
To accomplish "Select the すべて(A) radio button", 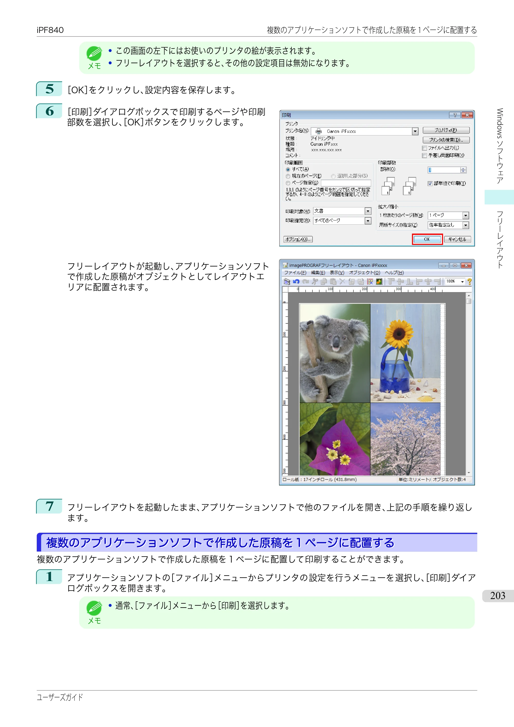I will click(288, 169).
